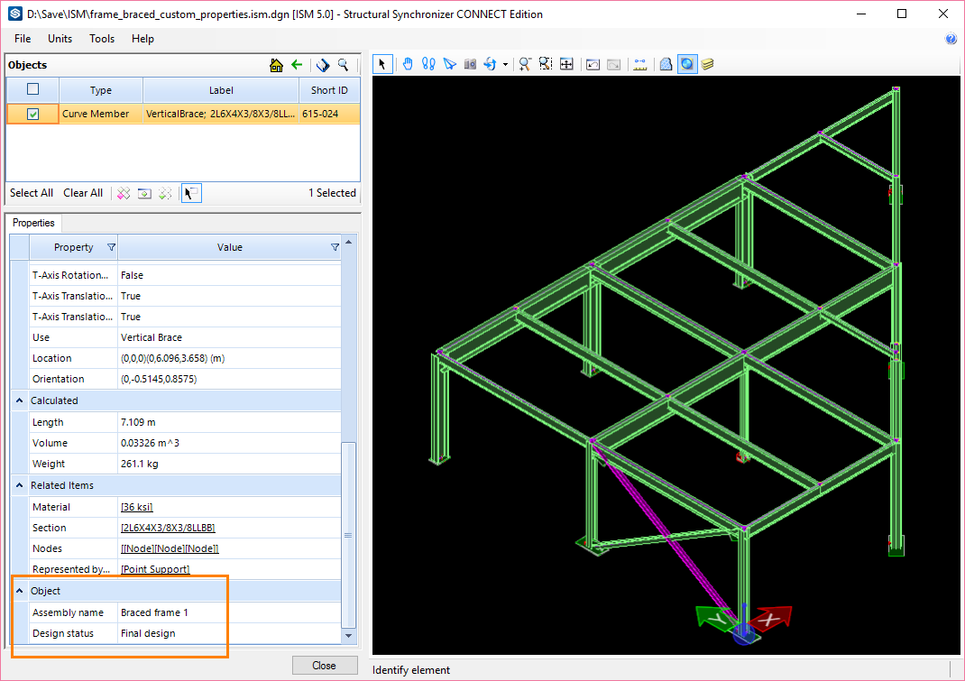
Task: Tick the header checkbox in Objects table
Action: [x=33, y=89]
